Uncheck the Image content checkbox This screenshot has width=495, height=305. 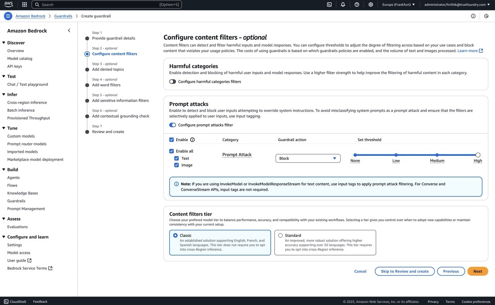click(x=177, y=165)
